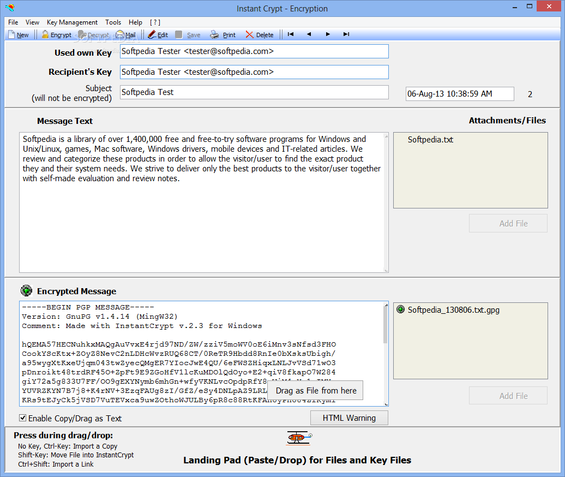Click the Landing Pad (Paste/Drop) heading
The image size is (565, 477).
297,460
